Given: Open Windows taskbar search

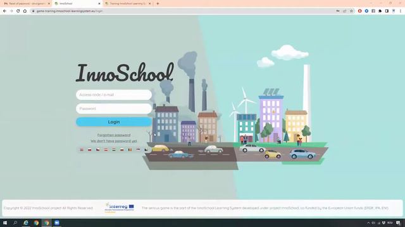Looking at the screenshot, I should [15, 223].
